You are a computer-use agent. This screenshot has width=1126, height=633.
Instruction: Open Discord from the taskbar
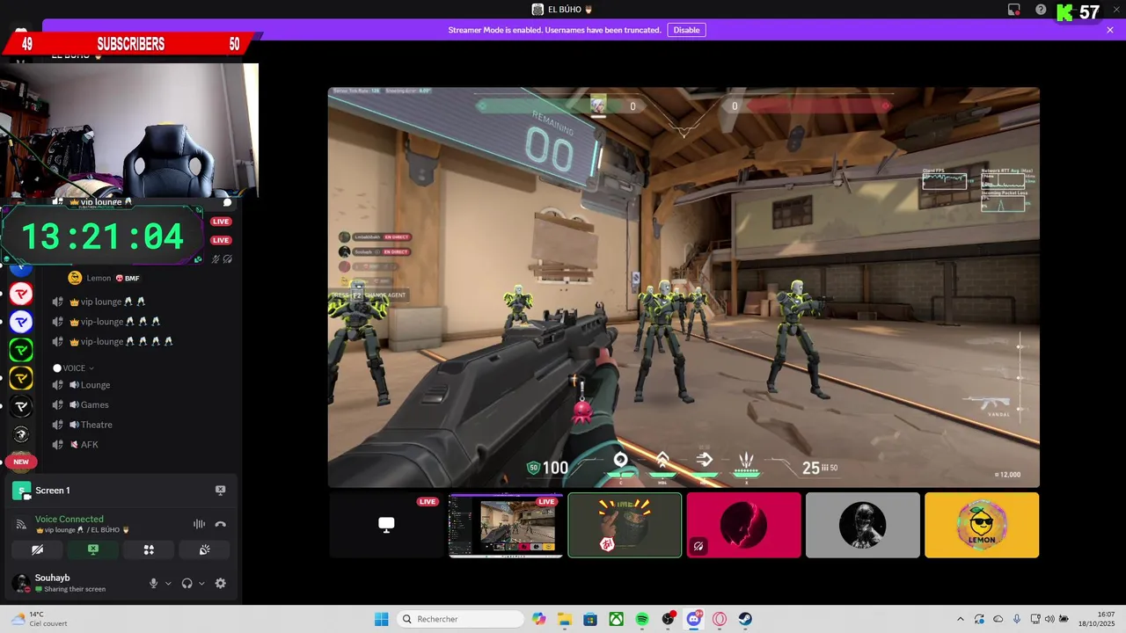click(694, 619)
